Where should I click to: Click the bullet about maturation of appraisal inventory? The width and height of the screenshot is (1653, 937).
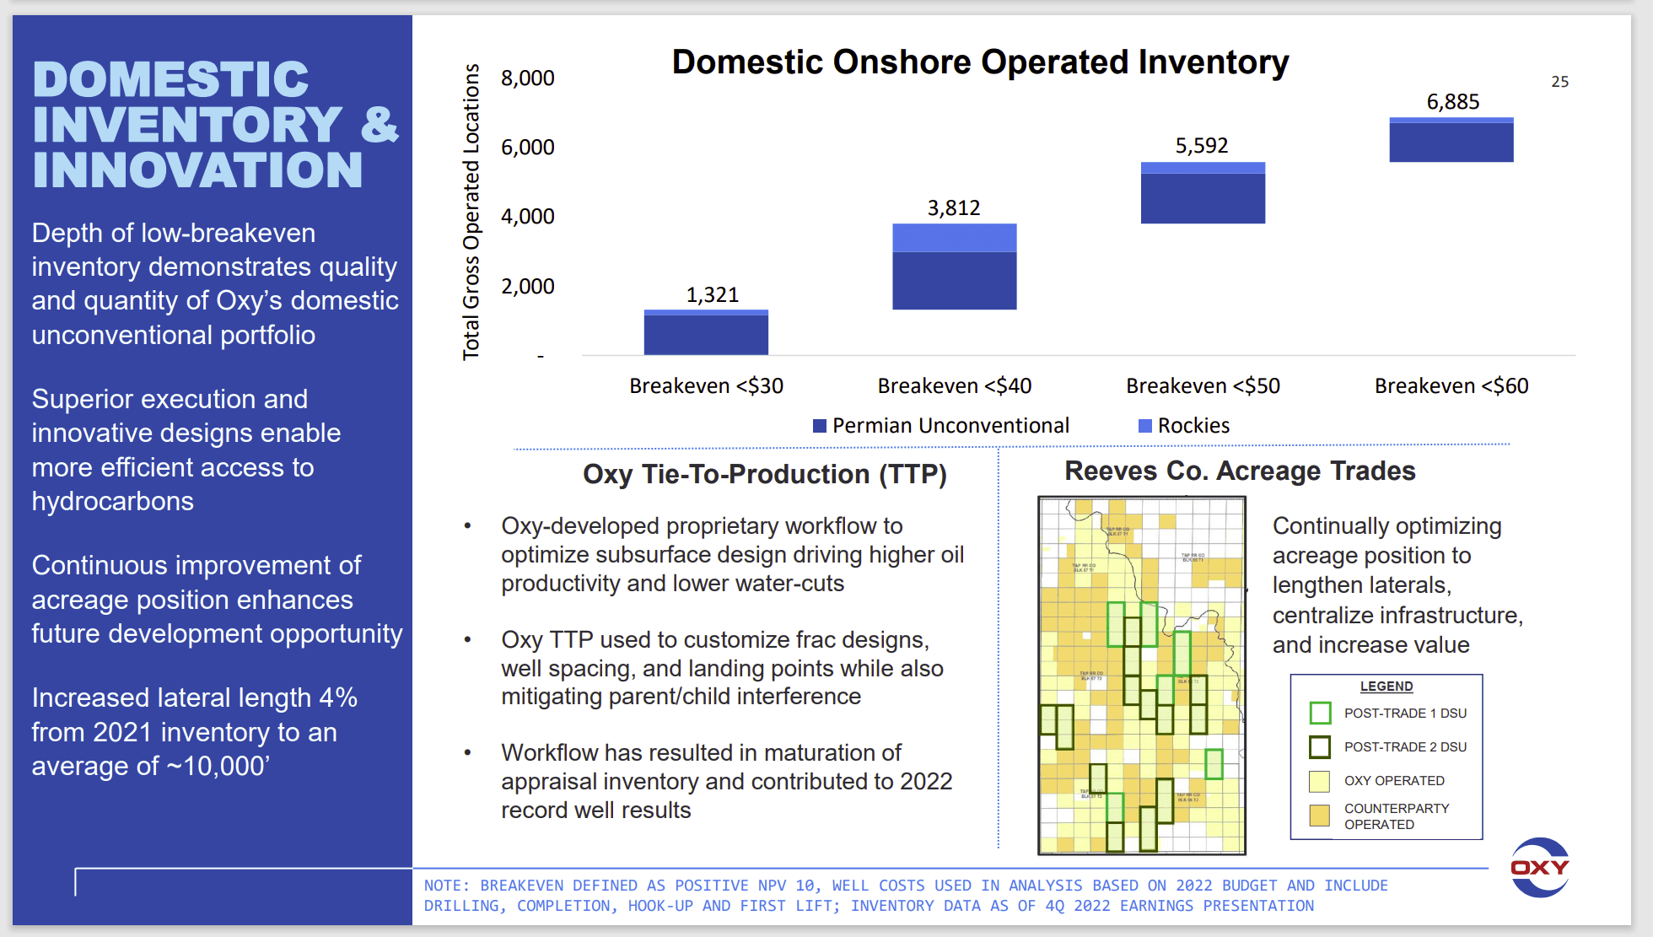pos(726,781)
